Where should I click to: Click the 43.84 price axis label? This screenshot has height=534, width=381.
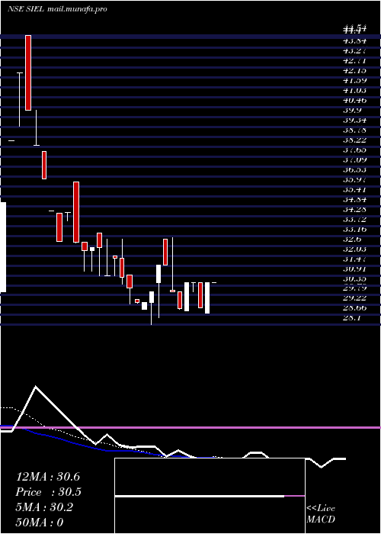[354, 41]
